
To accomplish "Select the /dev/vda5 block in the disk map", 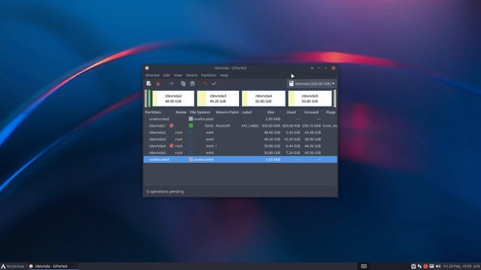I will [310, 98].
